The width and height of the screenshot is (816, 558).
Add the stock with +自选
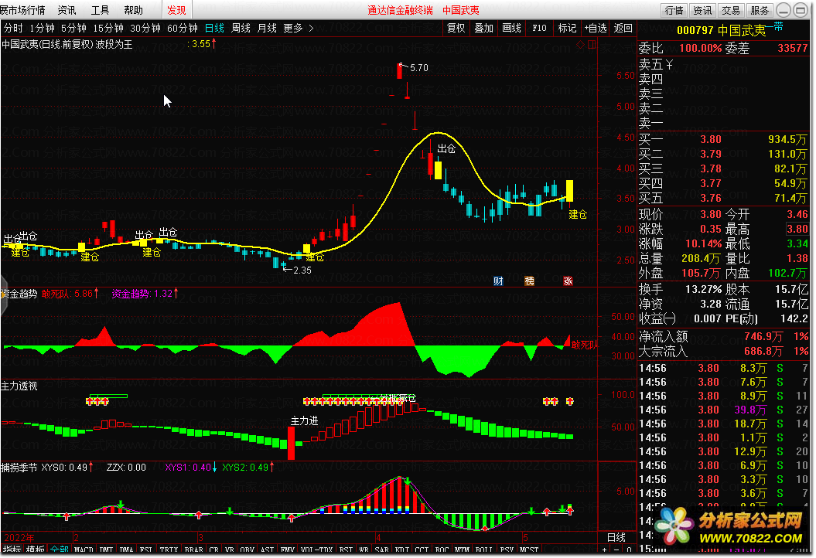[x=596, y=28]
